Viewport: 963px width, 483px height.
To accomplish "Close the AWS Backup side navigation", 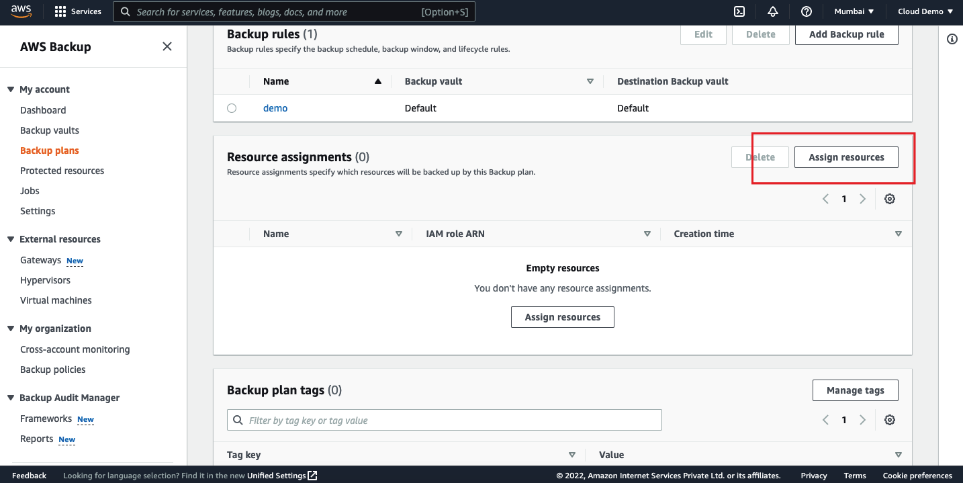I will point(167,46).
